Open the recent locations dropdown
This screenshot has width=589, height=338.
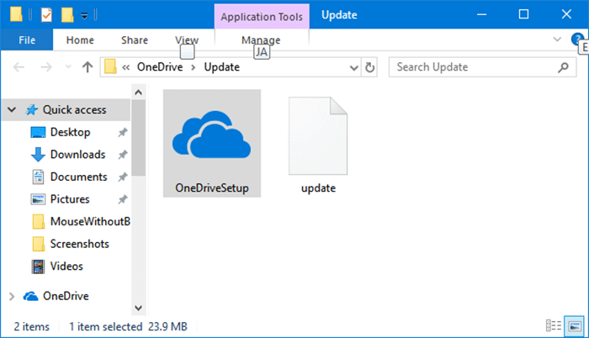68,67
